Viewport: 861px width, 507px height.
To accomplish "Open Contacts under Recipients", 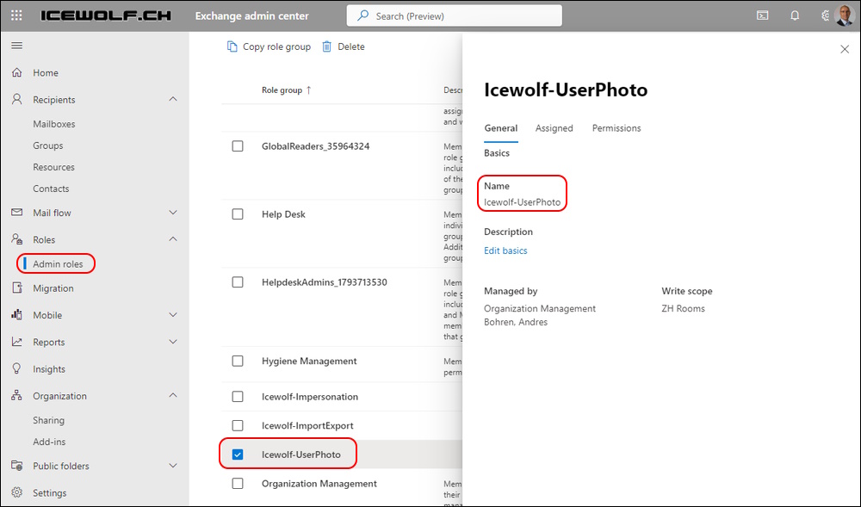I will click(51, 189).
